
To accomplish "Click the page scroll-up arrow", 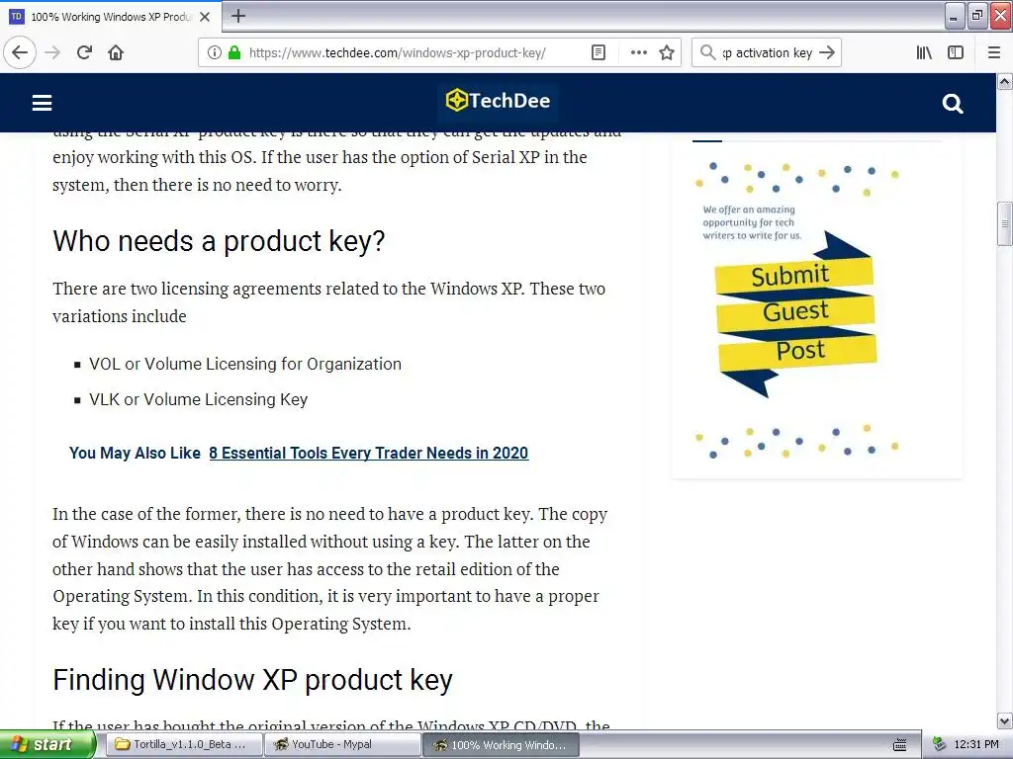I will pyautogui.click(x=1005, y=81).
